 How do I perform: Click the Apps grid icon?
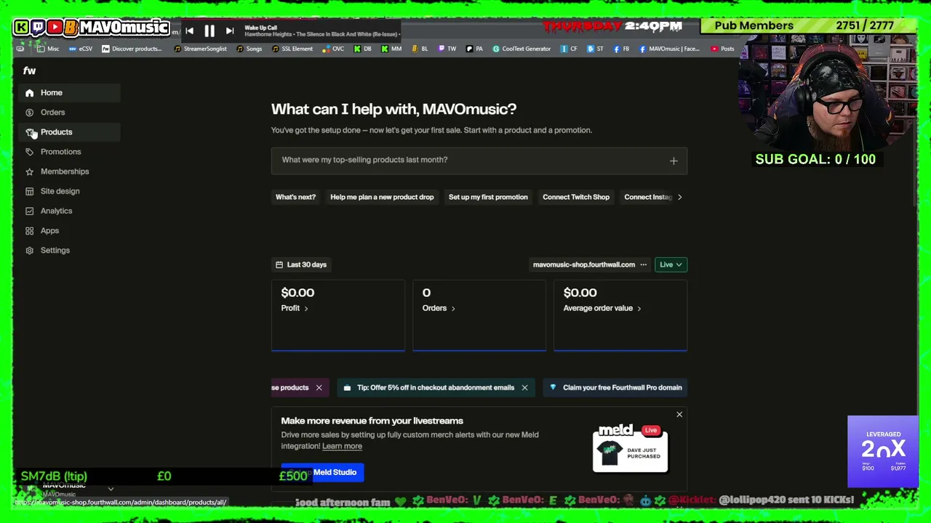pyautogui.click(x=29, y=230)
